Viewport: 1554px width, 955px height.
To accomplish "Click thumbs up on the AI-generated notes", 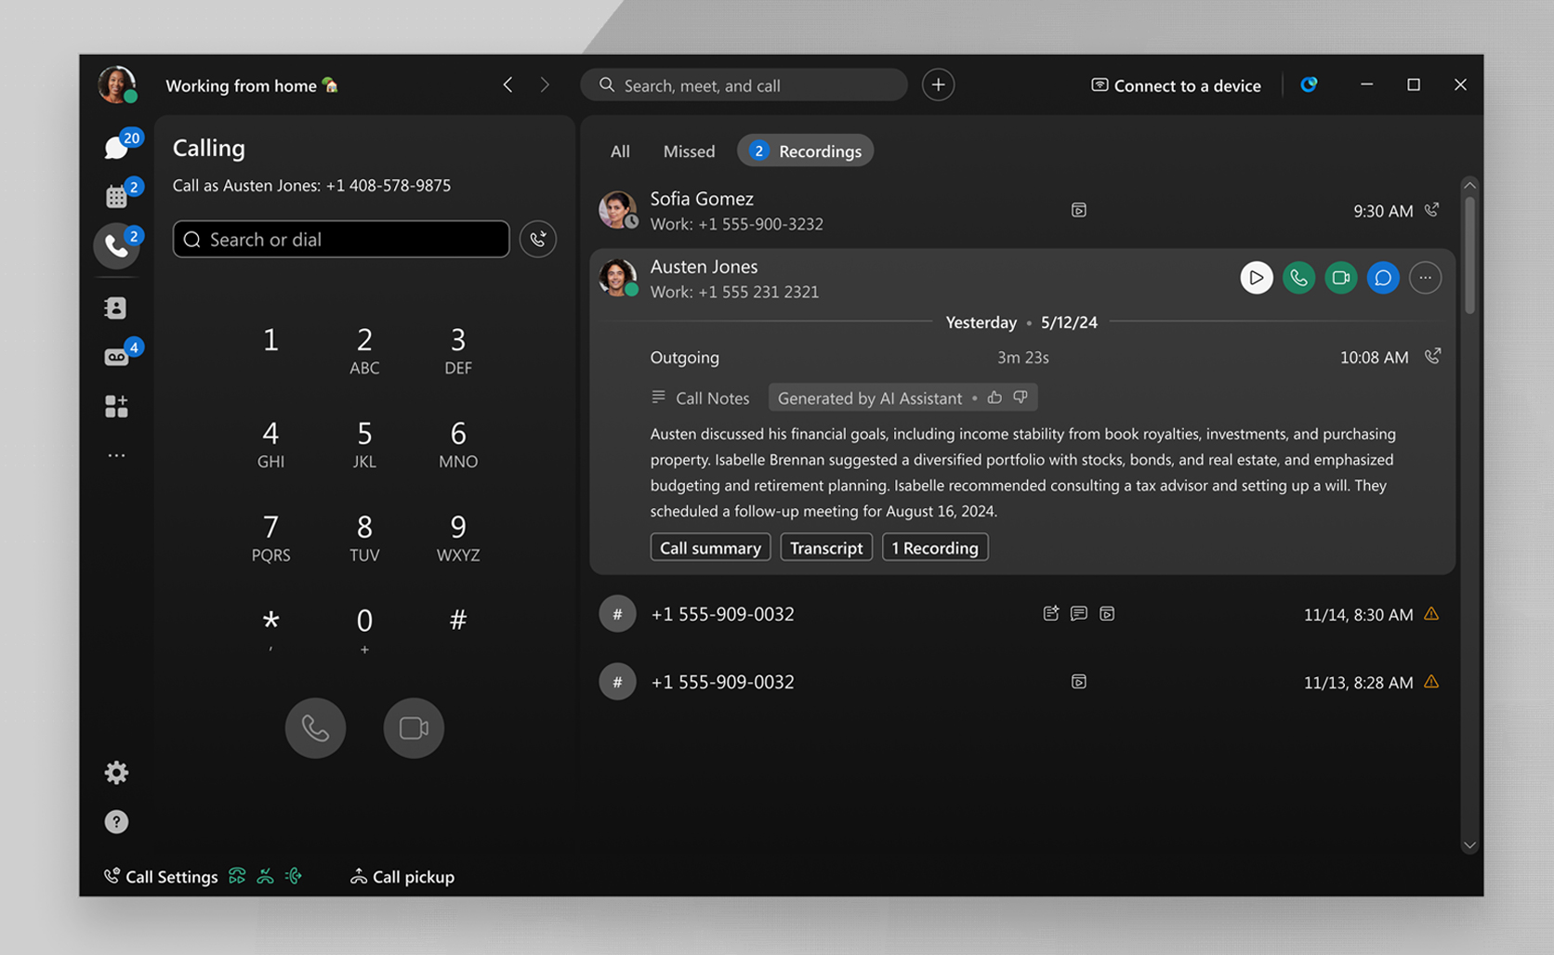I will pyautogui.click(x=994, y=398).
